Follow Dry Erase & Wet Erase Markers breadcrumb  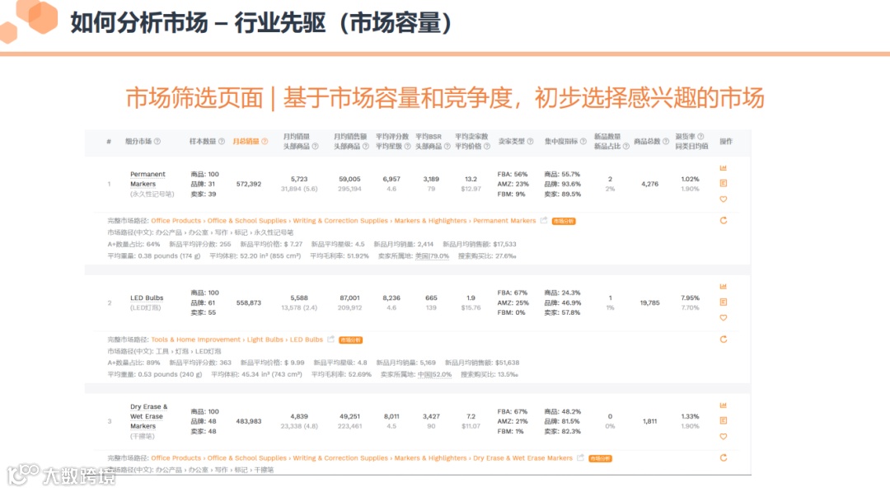pyautogui.click(x=522, y=458)
